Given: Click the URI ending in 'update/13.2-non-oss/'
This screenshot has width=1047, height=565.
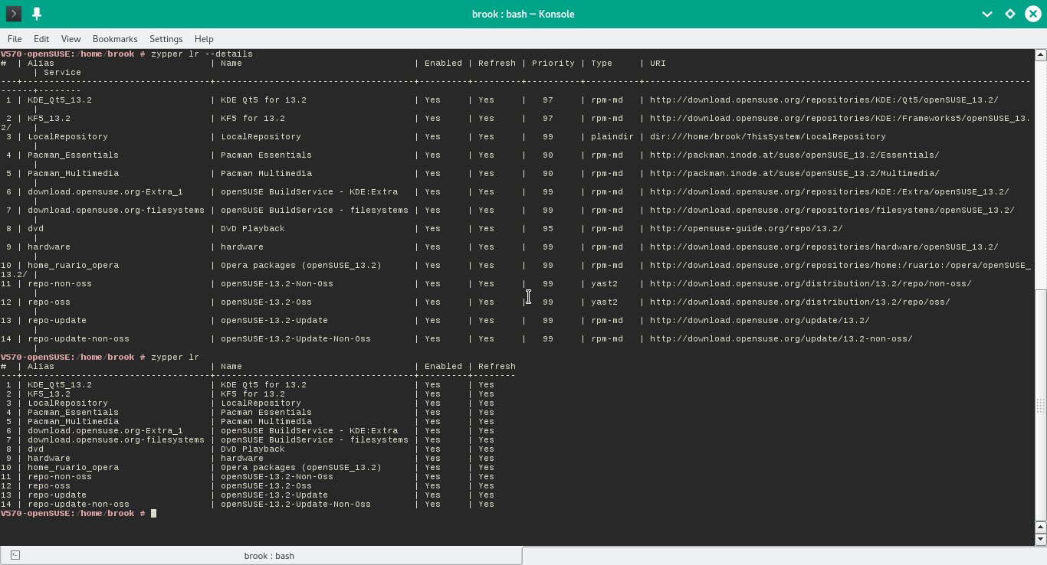Looking at the screenshot, I should [781, 339].
